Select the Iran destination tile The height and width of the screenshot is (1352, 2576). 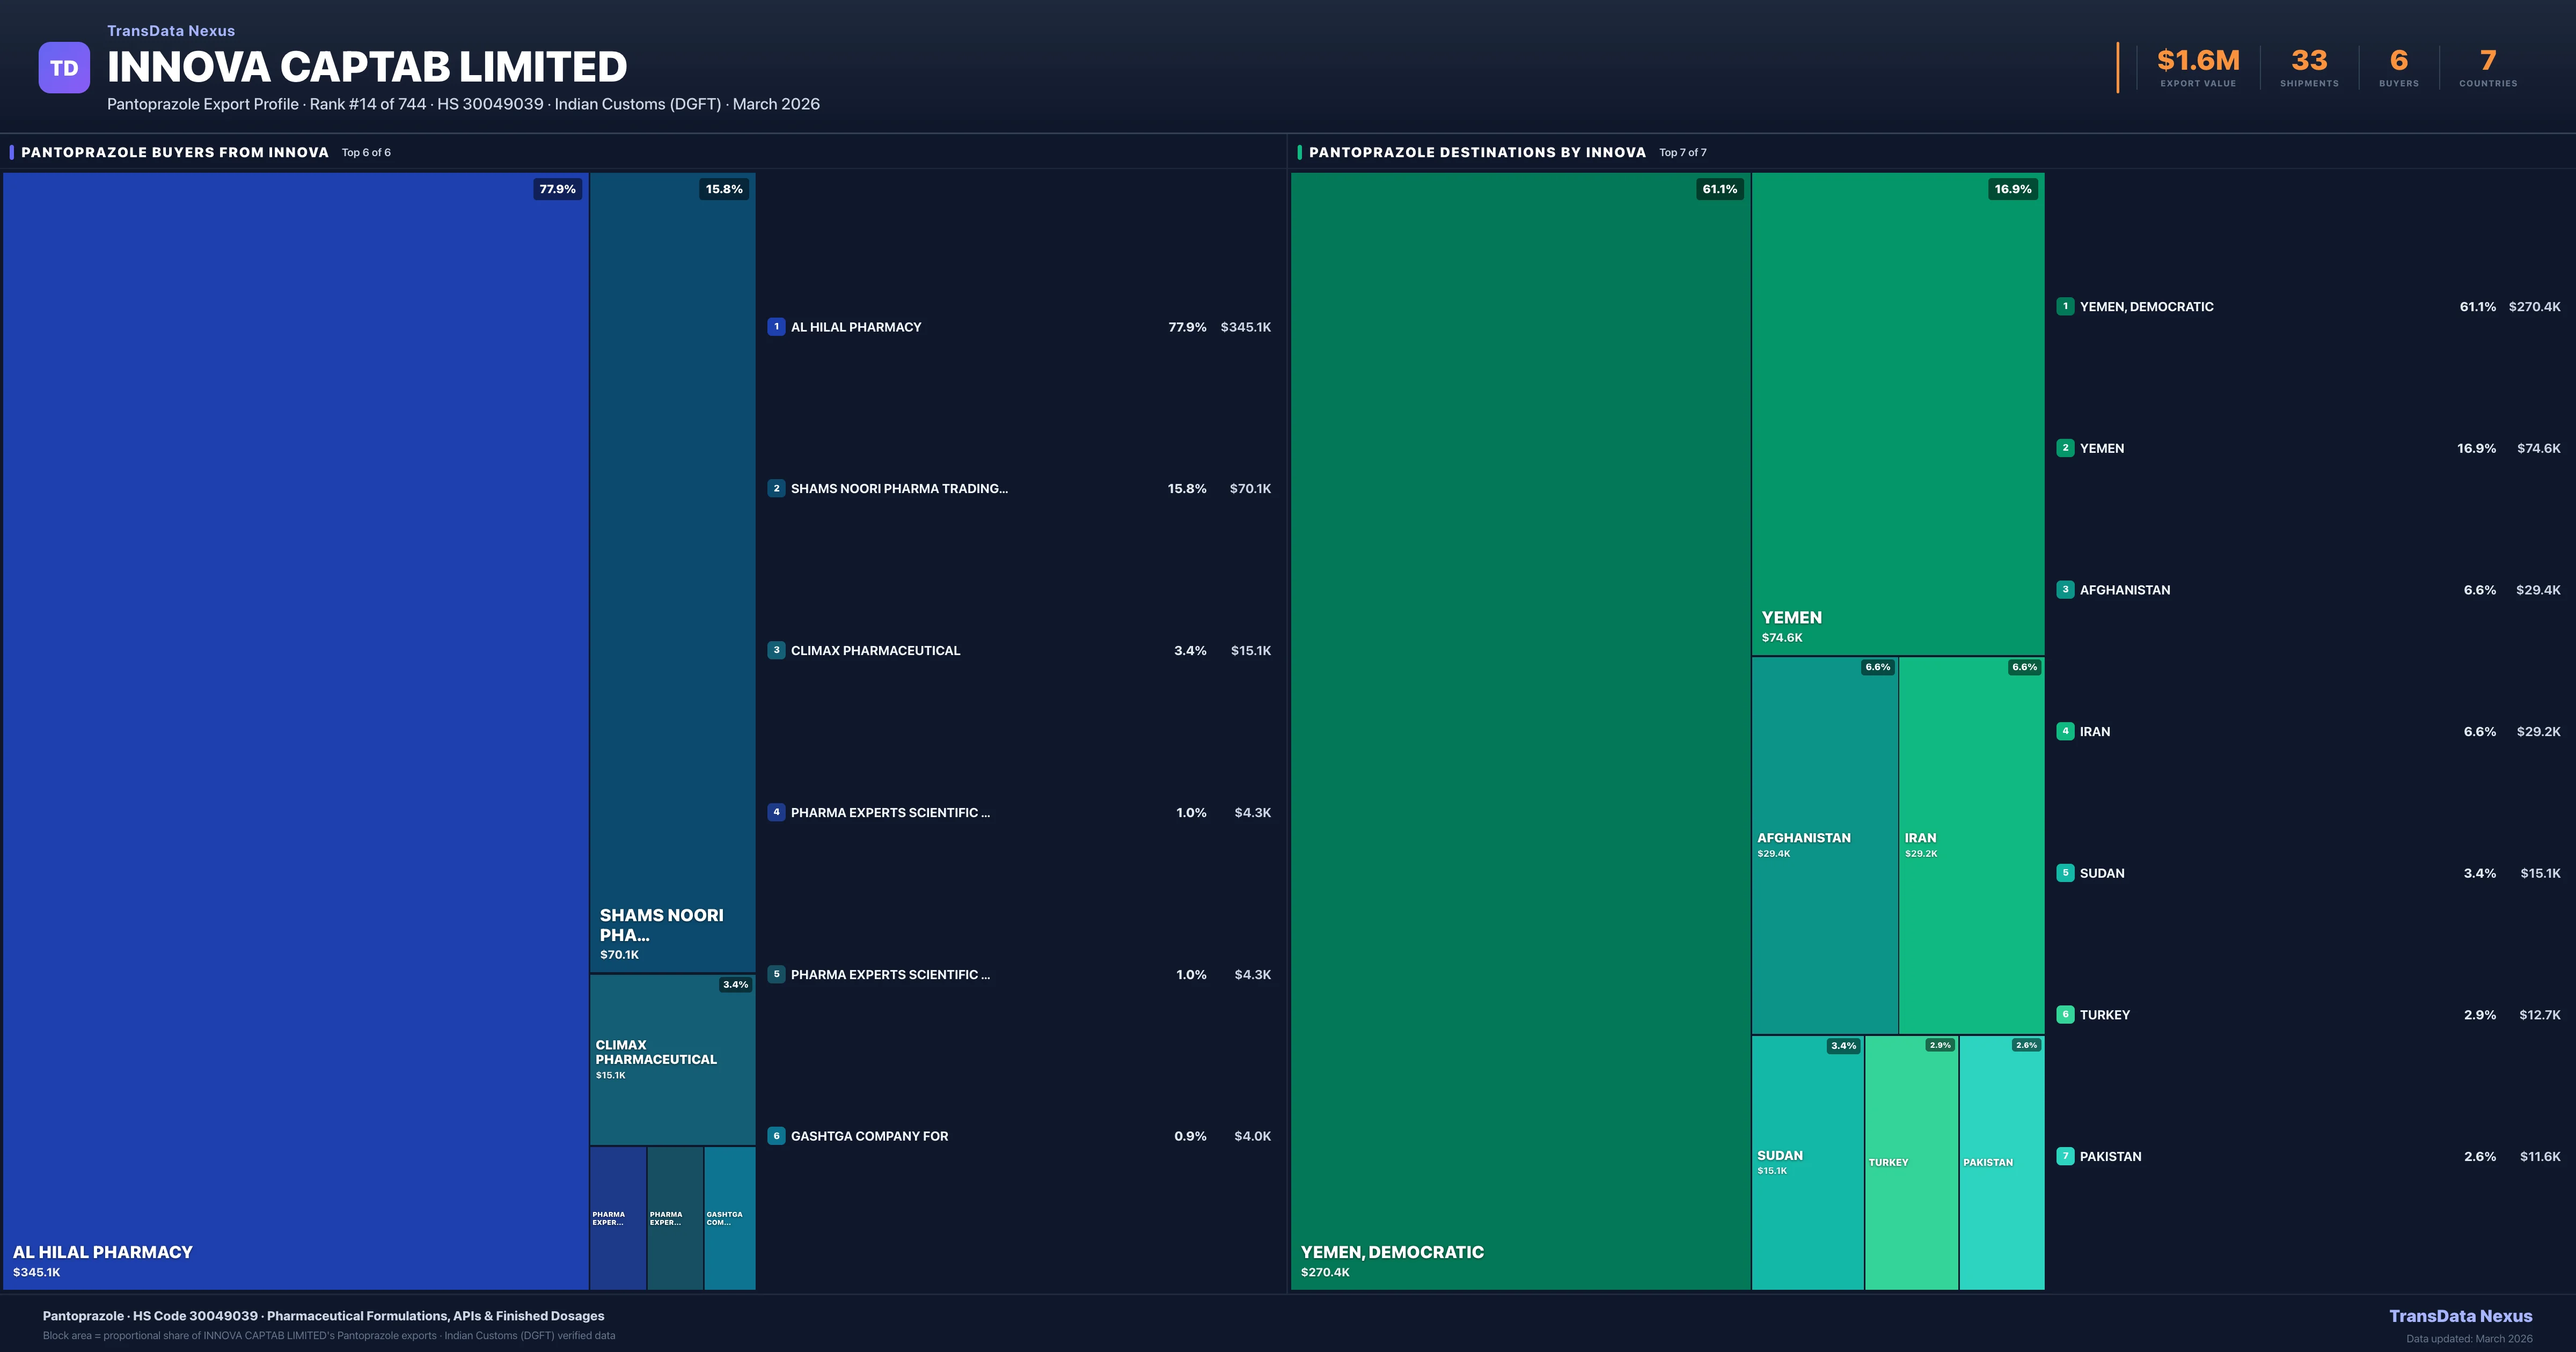point(1971,845)
